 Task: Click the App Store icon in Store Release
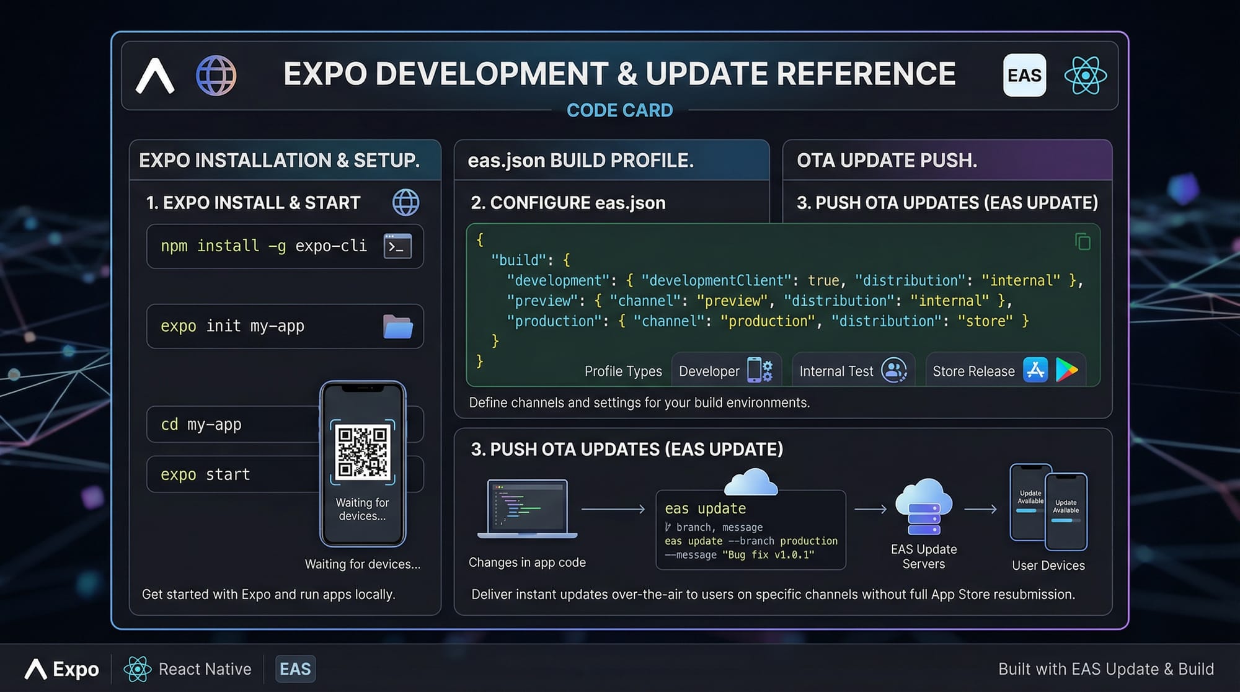(1035, 370)
